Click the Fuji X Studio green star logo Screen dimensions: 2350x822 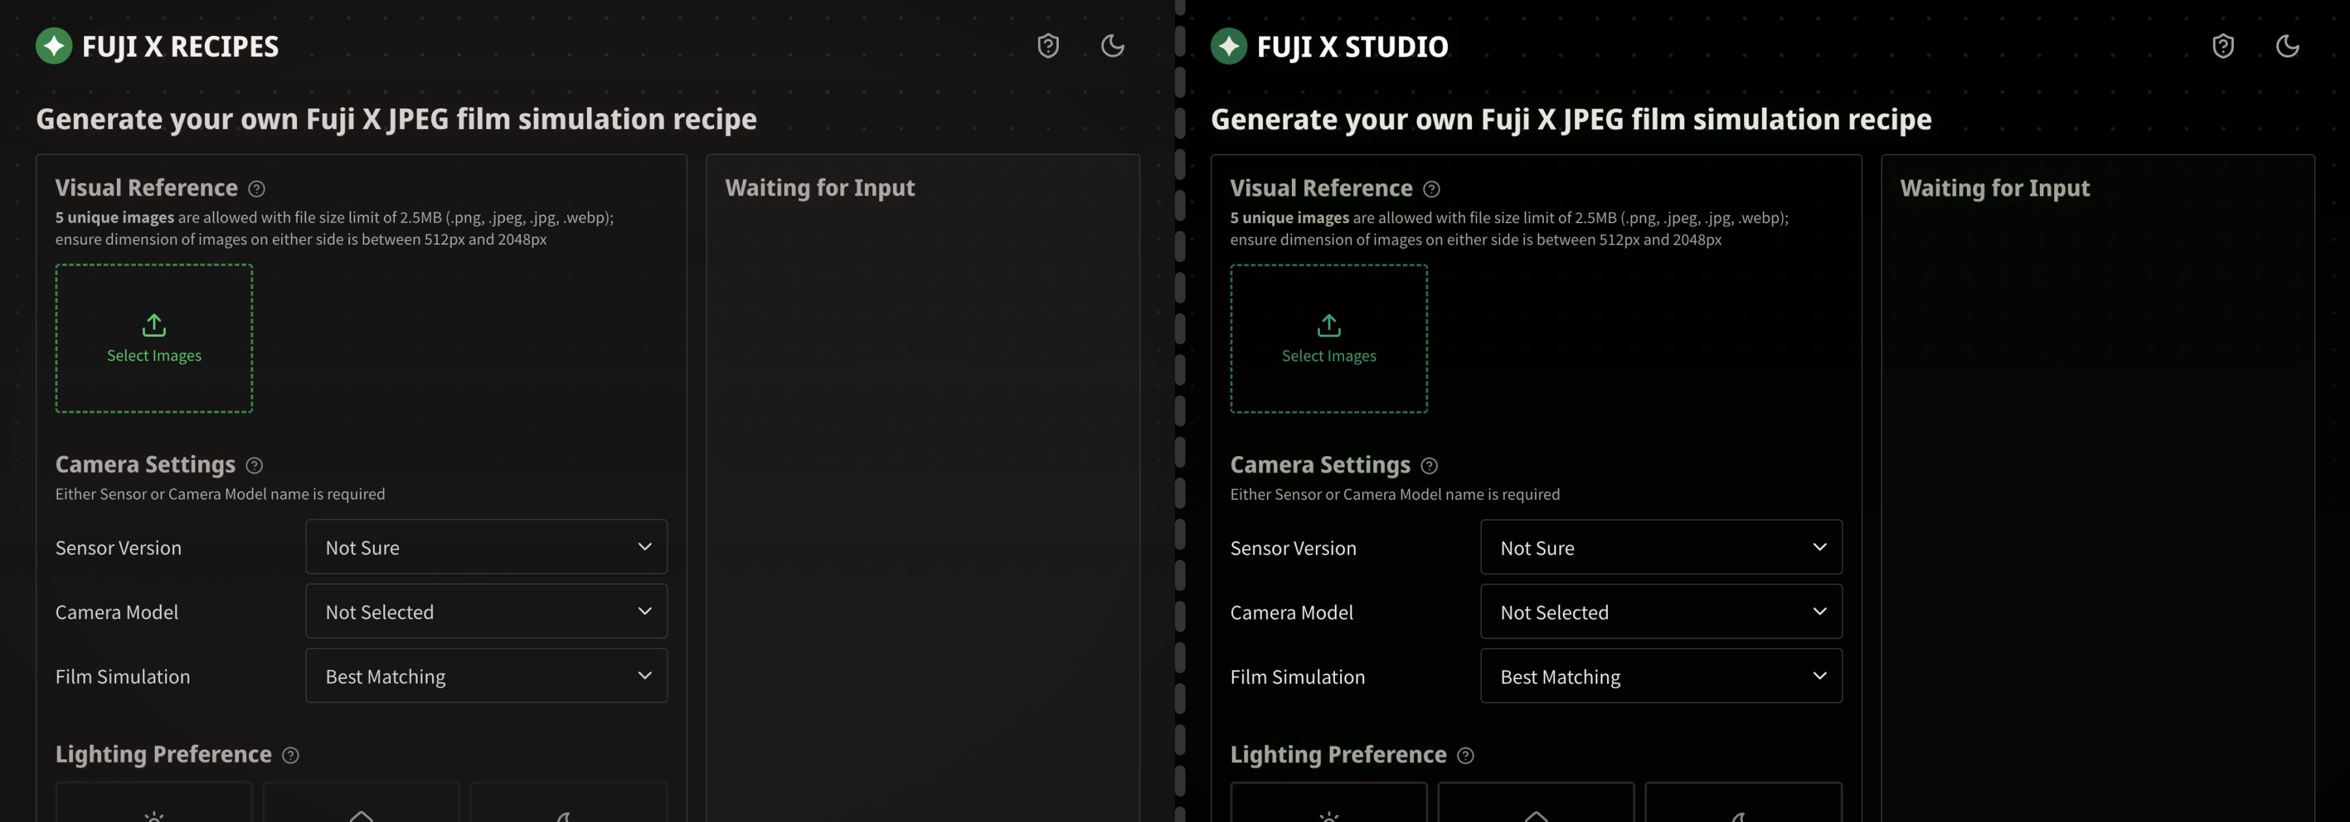pos(1229,46)
